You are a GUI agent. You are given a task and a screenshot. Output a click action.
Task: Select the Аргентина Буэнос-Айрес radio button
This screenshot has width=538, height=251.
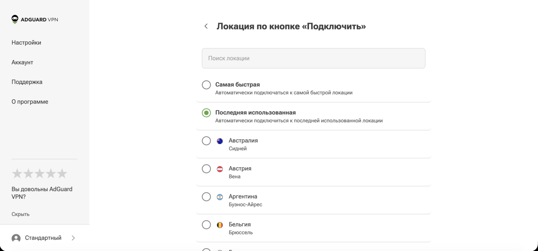pyautogui.click(x=206, y=197)
